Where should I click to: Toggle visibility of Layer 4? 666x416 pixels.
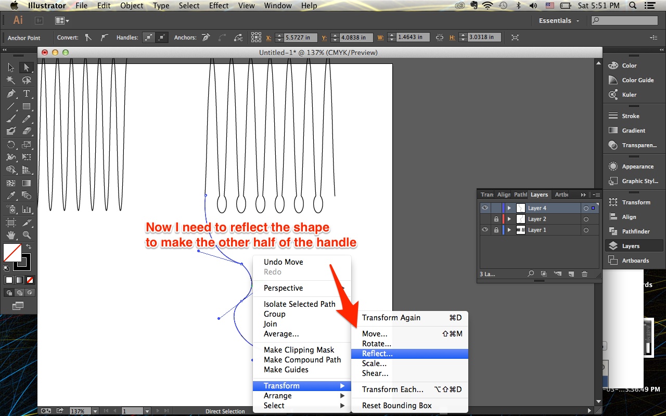coord(485,208)
